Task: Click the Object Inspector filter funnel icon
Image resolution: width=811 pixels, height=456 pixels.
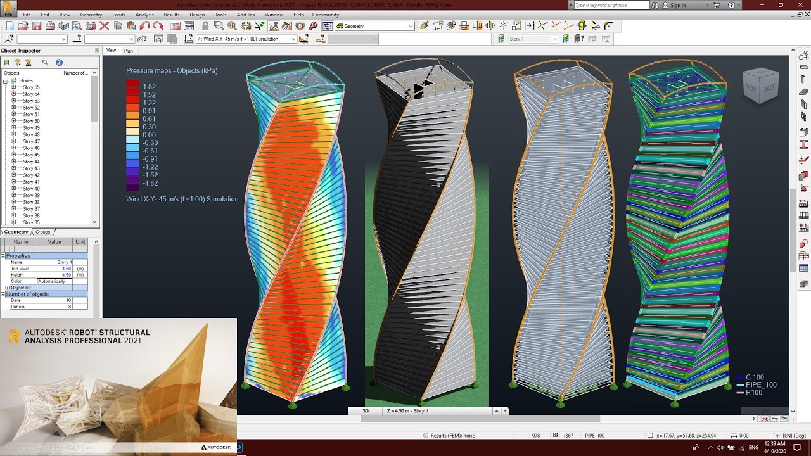Action: 18,63
